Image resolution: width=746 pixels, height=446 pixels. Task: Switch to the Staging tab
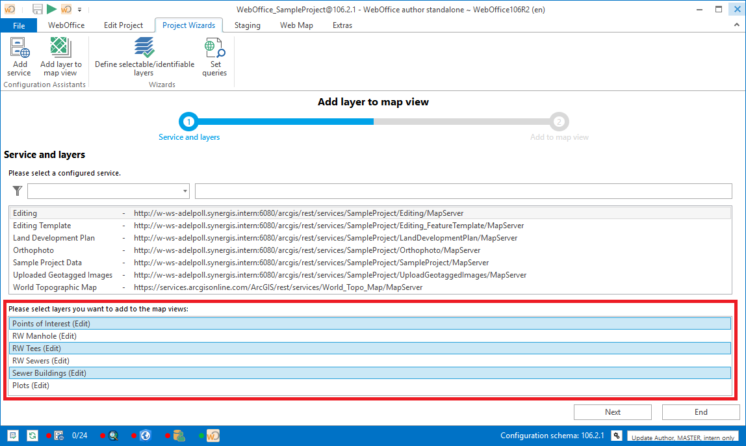[x=247, y=25]
